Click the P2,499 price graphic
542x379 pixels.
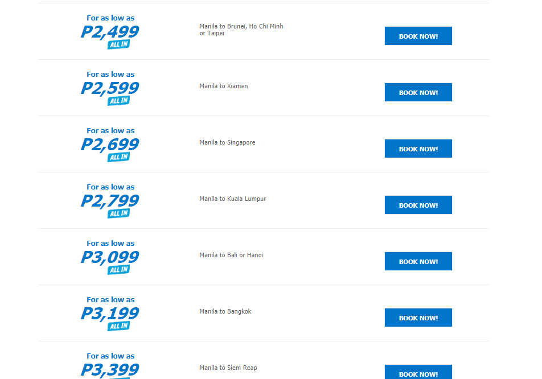pyautogui.click(x=110, y=32)
